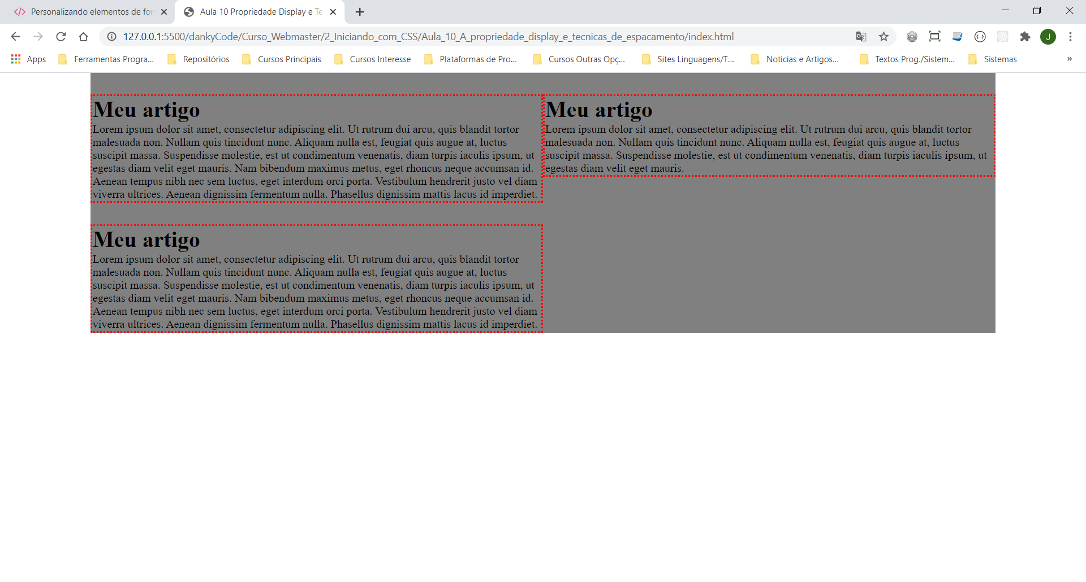Click the first article's Lorem ipsum paragraph

point(315,162)
